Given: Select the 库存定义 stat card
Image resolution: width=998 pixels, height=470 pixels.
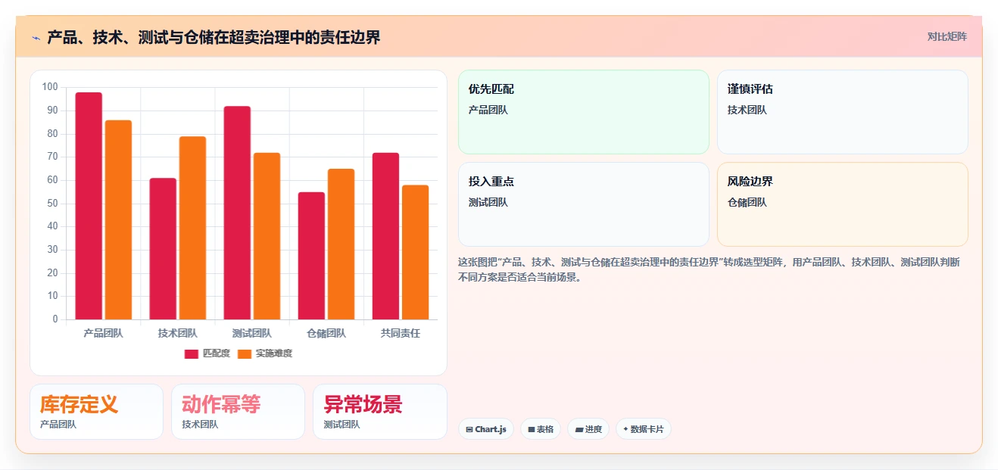Looking at the screenshot, I should click(x=96, y=412).
